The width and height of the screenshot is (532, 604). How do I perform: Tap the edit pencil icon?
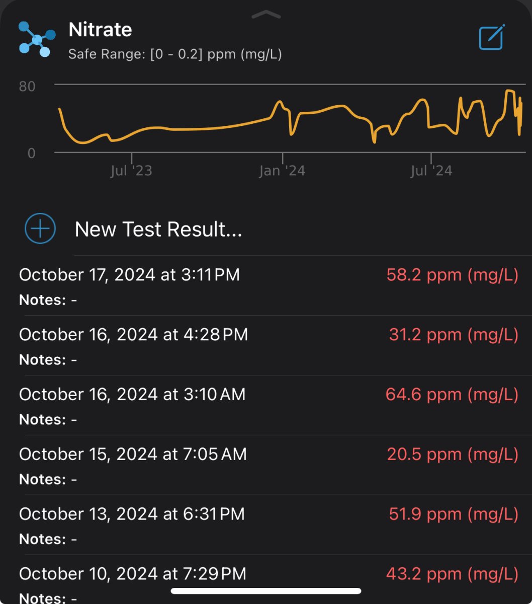[492, 37]
